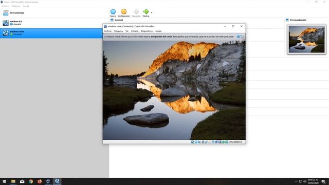Open Configuración gear icon in Manager toolbar
The image size is (329, 185).
pos(124,11)
